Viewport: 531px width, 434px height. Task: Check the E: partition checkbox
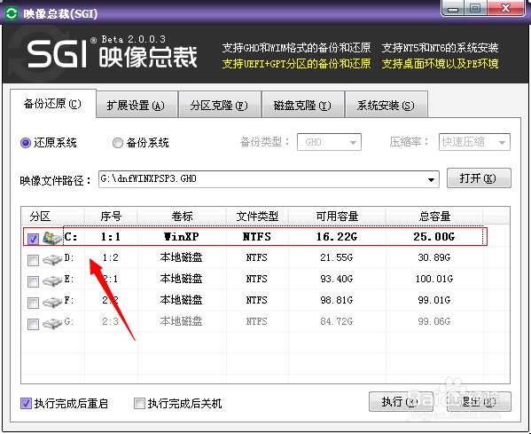[x=33, y=281]
